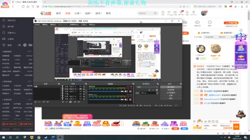Toggle visibility of 文本 (GDI+) 8 source
This screenshot has width=250, height=140.
point(81,89)
